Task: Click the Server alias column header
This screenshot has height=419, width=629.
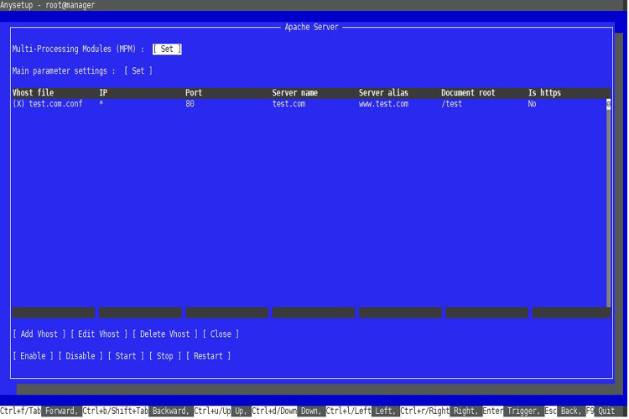Action: click(383, 93)
